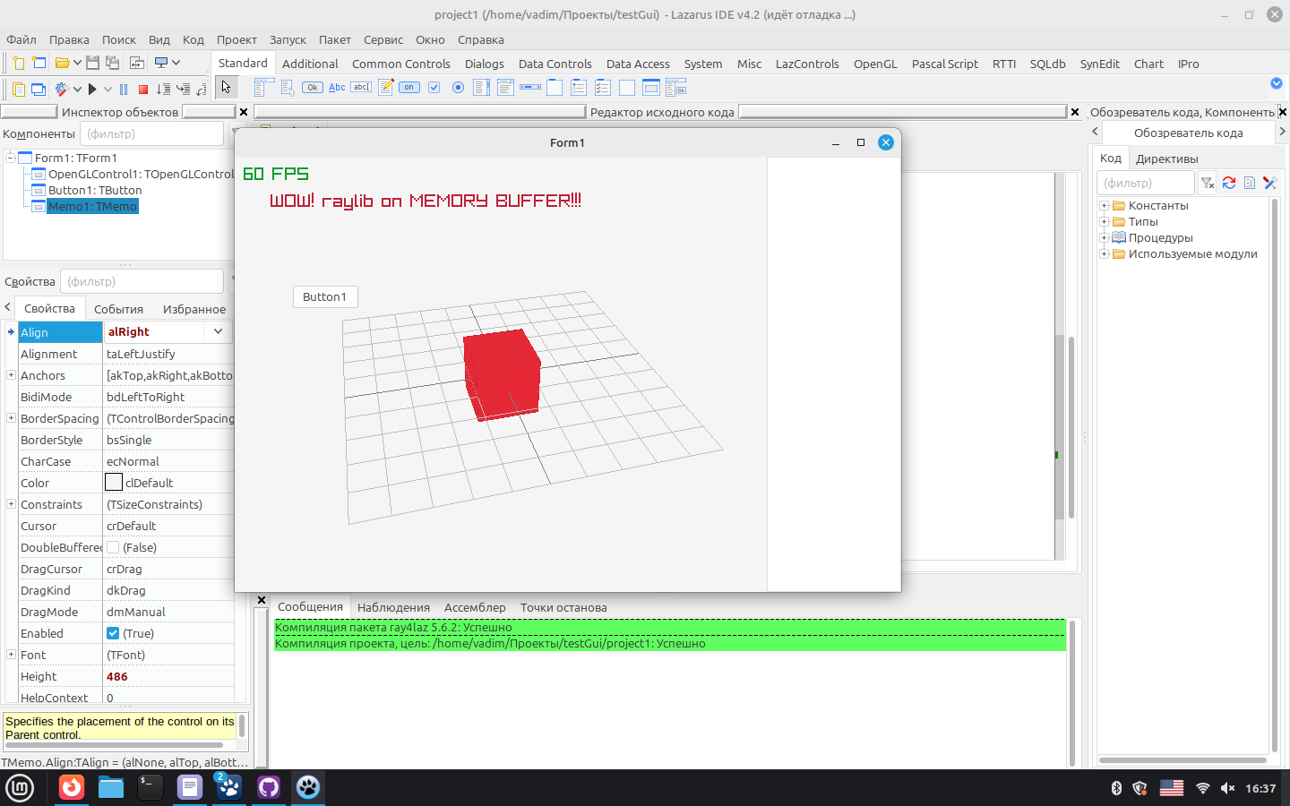
Task: Click the Run play arrow in toolbar
Action: [91, 89]
